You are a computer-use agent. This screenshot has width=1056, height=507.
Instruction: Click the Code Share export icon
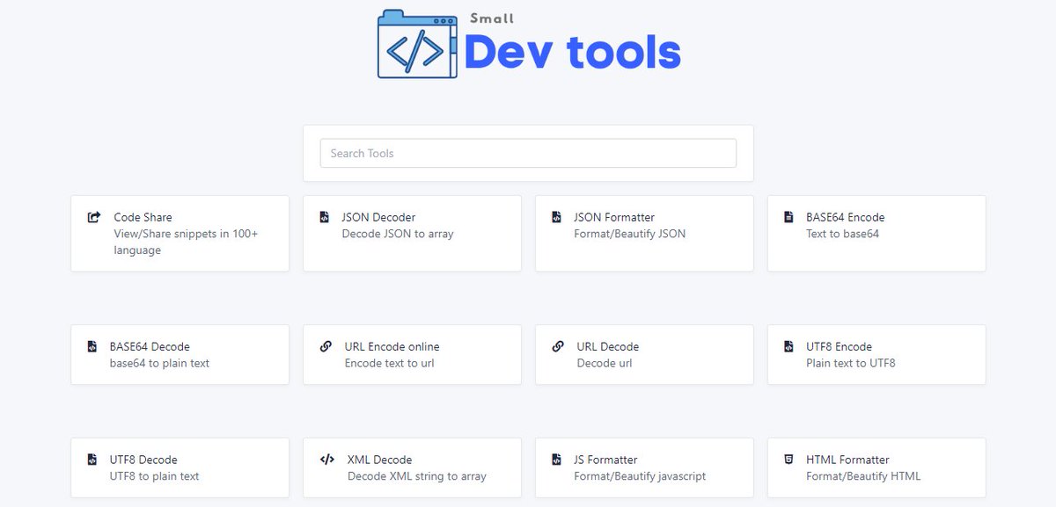[x=94, y=216]
